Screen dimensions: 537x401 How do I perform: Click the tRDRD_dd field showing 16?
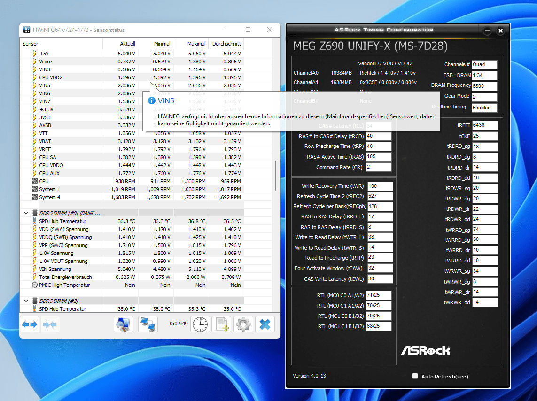click(x=485, y=177)
